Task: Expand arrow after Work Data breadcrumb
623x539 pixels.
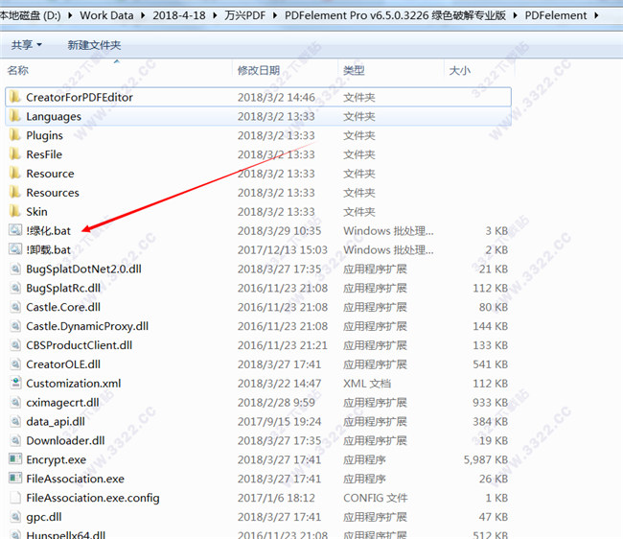Action: click(143, 15)
